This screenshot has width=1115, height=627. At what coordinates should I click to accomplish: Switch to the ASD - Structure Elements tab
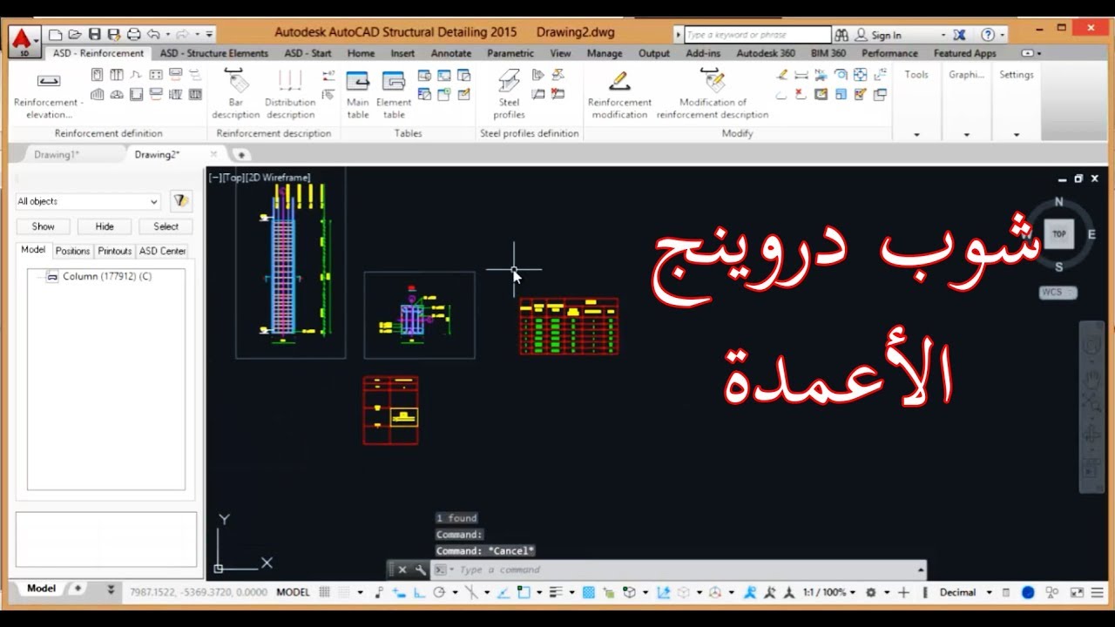click(214, 53)
